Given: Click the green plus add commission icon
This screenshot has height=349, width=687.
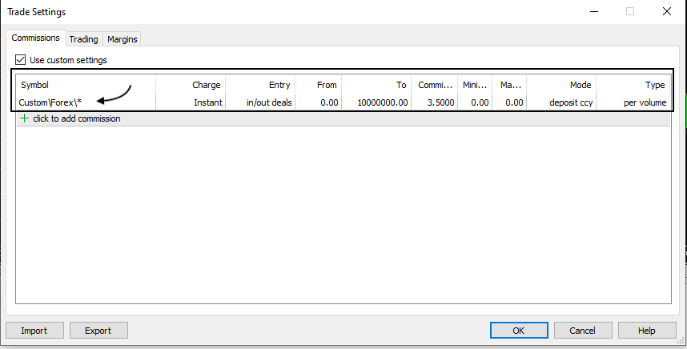Looking at the screenshot, I should 24,118.
